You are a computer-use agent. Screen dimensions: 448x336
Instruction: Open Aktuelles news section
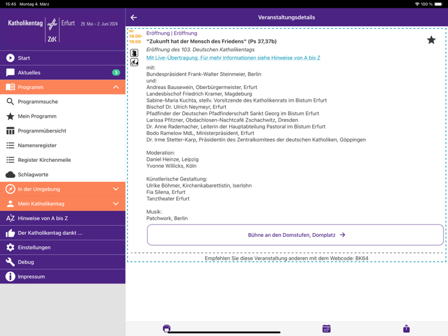point(63,72)
